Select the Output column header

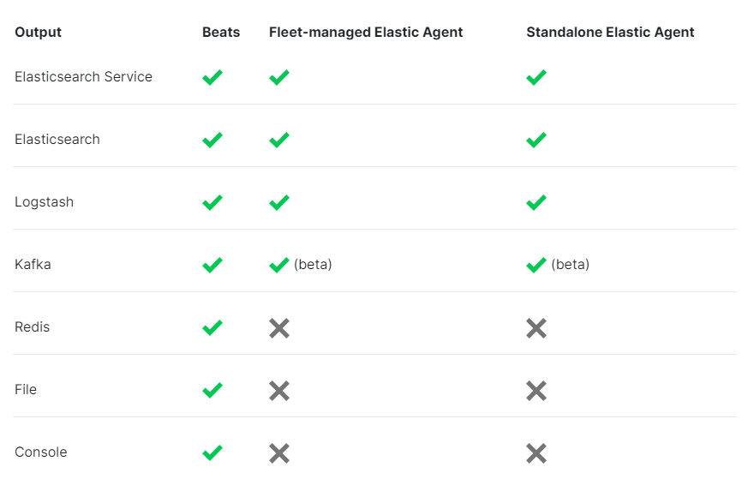pyautogui.click(x=38, y=33)
